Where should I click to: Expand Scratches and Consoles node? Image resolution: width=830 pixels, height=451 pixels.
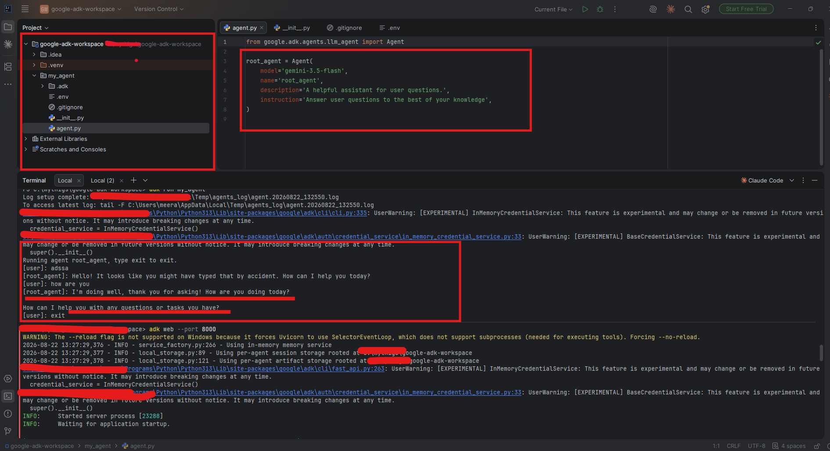tap(26, 149)
